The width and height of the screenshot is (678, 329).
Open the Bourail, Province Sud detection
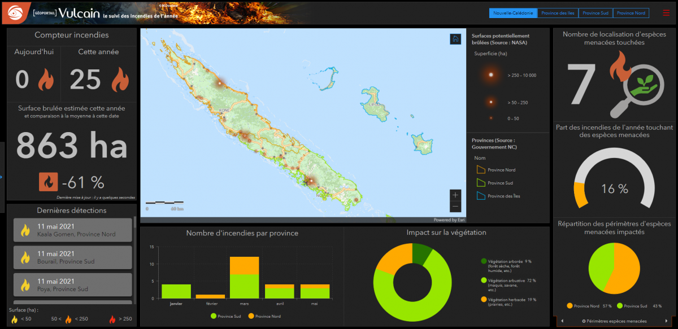[72, 257]
